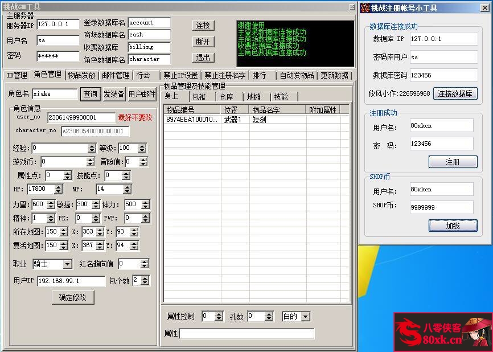Screen dimensions: 493x352
Task: Click the 断开 disconnect button
Action: pyautogui.click(x=203, y=41)
